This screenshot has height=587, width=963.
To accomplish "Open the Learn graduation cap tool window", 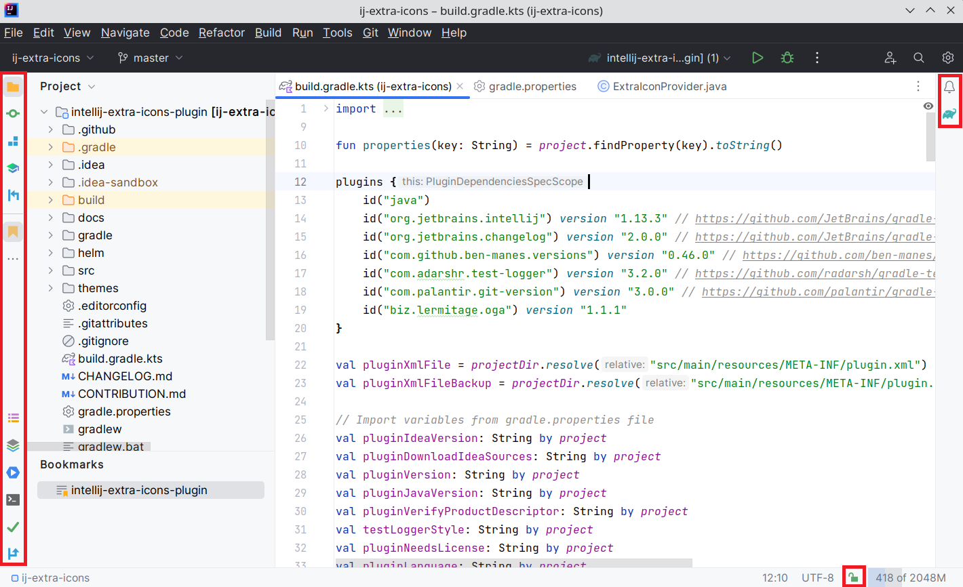I will (13, 168).
